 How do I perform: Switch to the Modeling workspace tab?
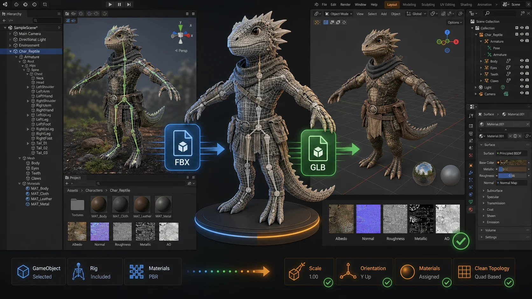(409, 5)
